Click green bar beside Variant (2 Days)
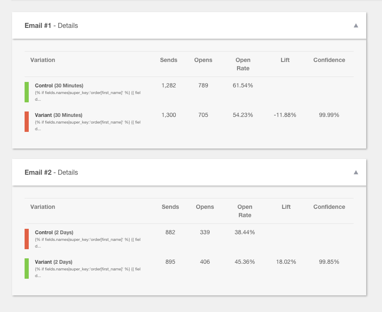 tap(27, 268)
